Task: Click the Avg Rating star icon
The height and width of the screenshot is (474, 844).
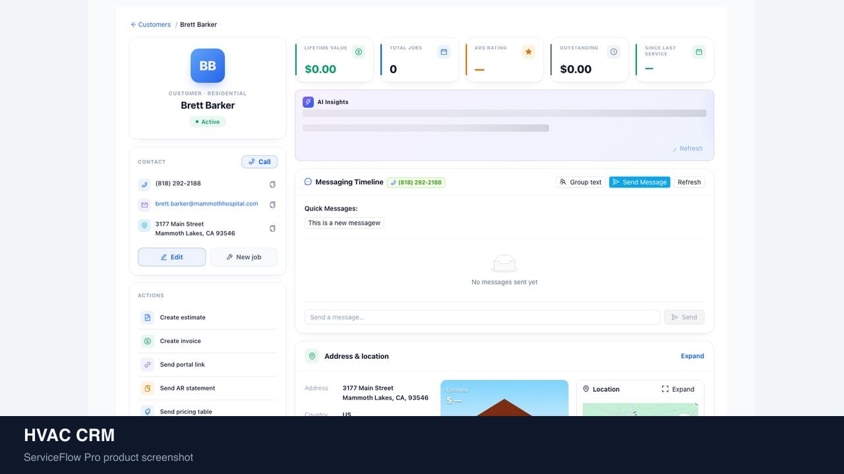Action: (x=528, y=51)
